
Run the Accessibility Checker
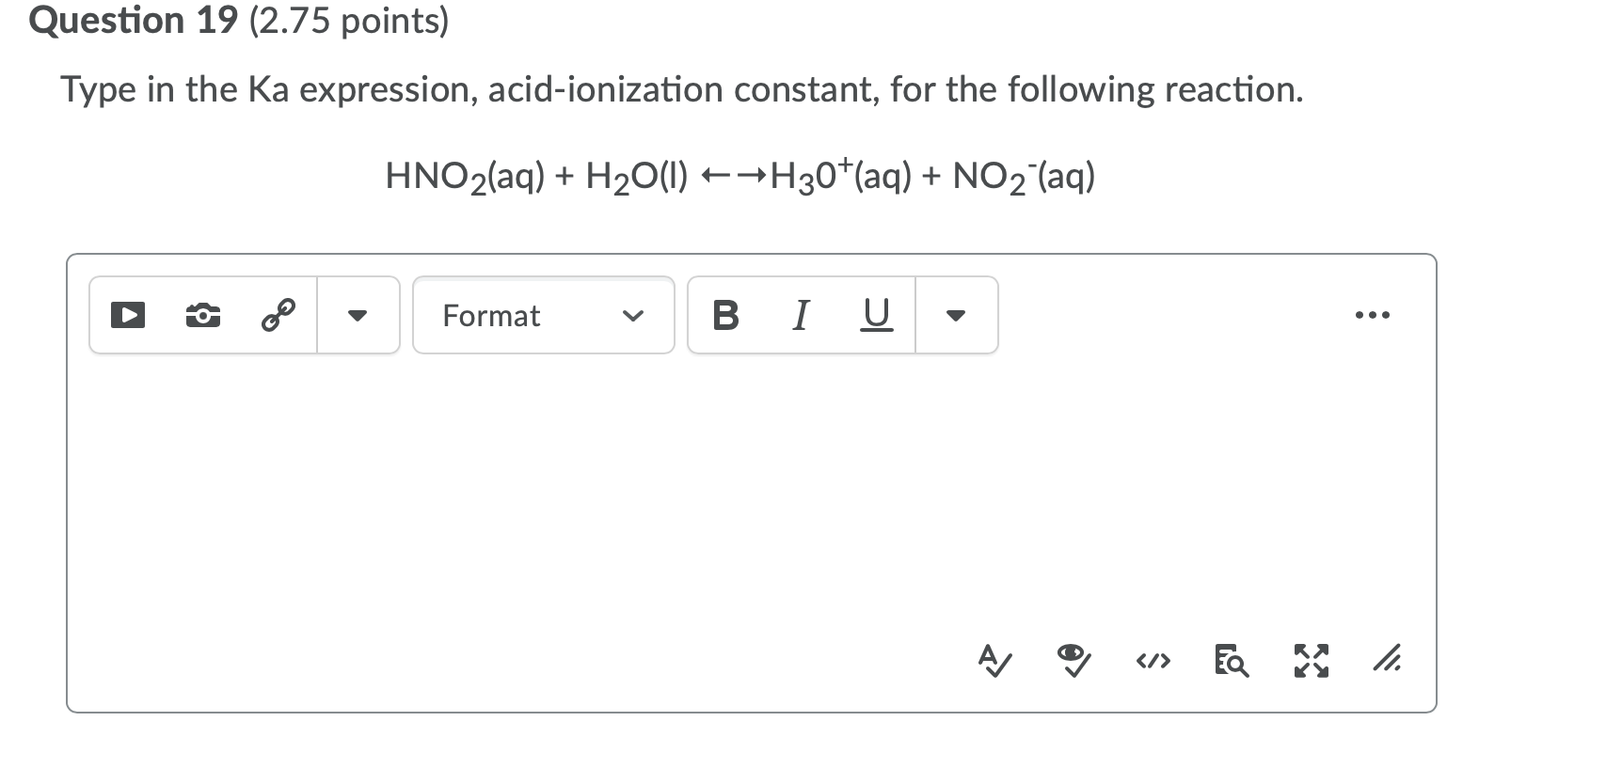pos(993,661)
